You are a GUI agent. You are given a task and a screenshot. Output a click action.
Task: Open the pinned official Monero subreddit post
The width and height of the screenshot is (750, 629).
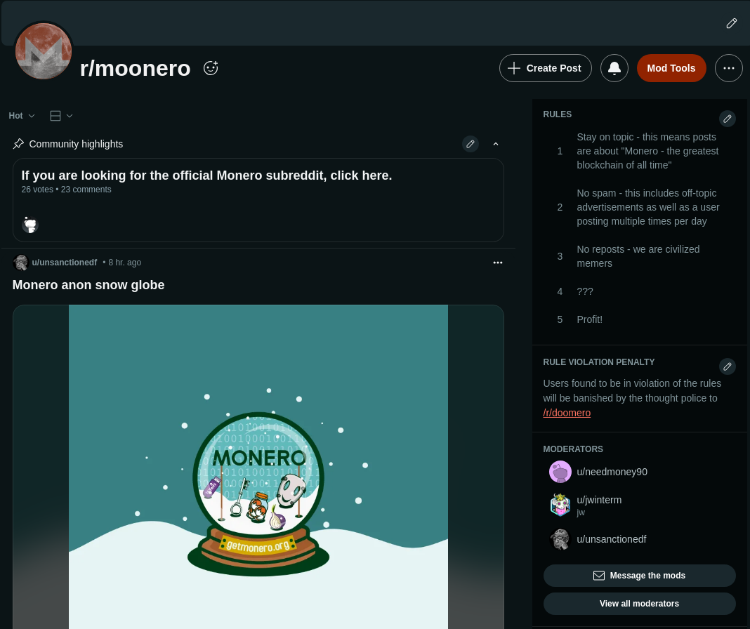206,176
